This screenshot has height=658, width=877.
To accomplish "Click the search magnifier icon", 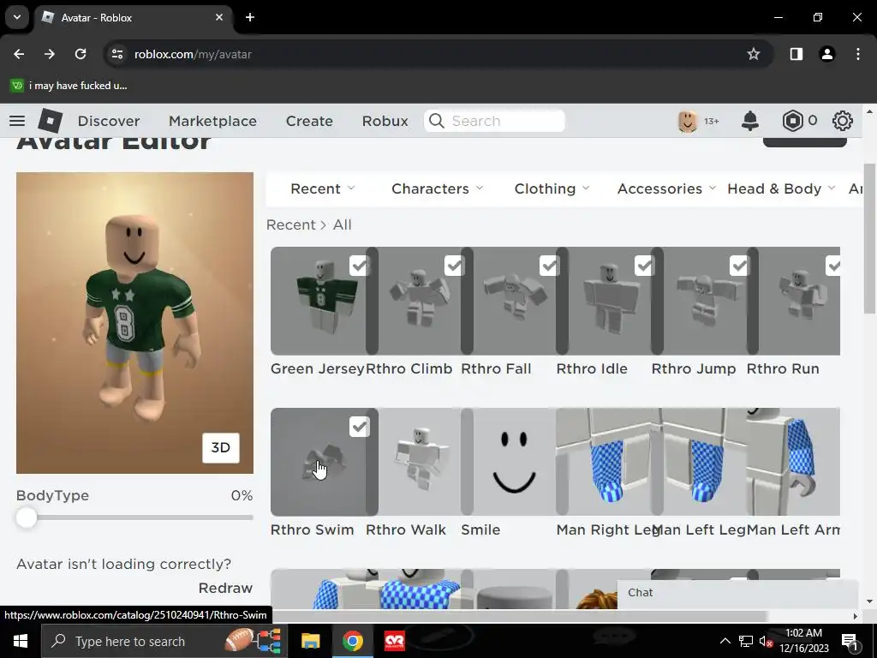I will click(436, 121).
